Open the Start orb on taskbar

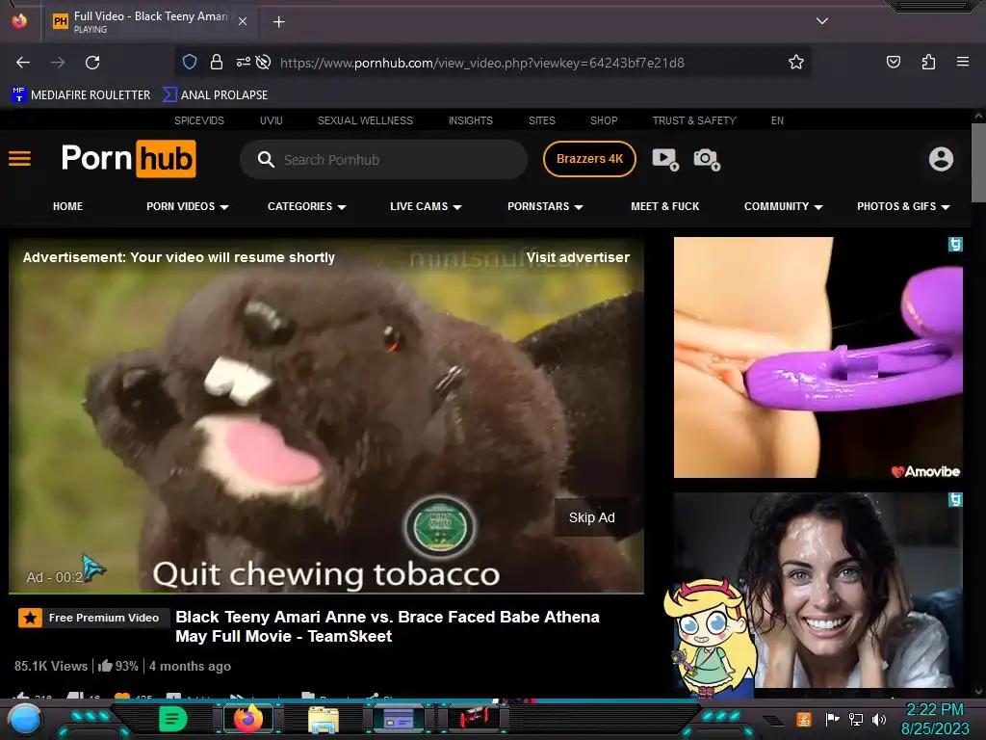[24, 719]
